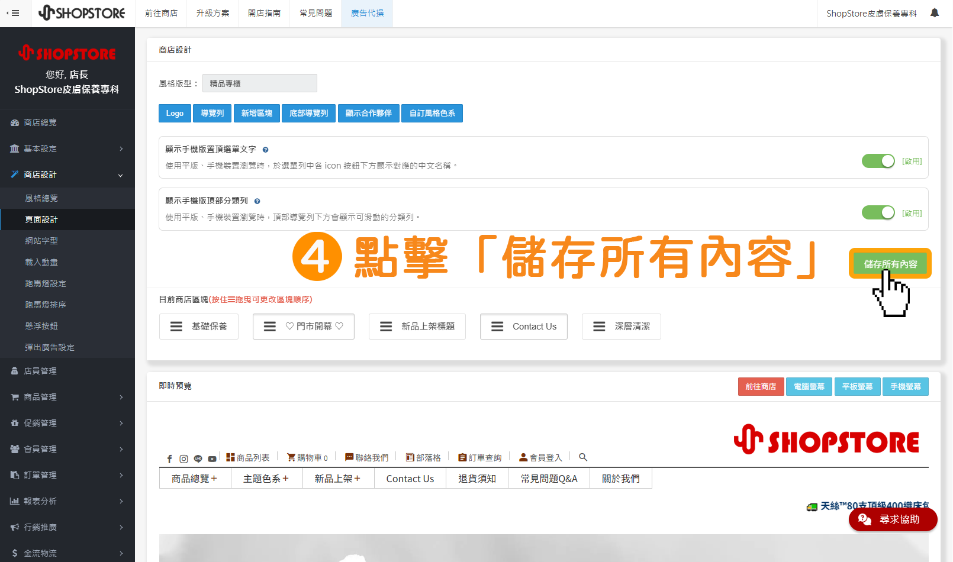Click the 店員管理 sidebar item

pyautogui.click(x=67, y=371)
